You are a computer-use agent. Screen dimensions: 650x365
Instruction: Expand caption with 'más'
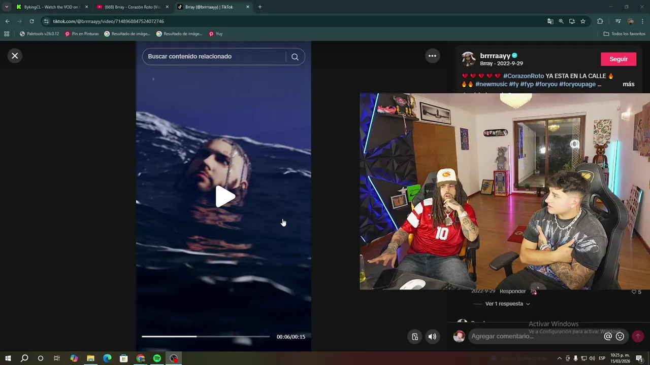pyautogui.click(x=628, y=84)
